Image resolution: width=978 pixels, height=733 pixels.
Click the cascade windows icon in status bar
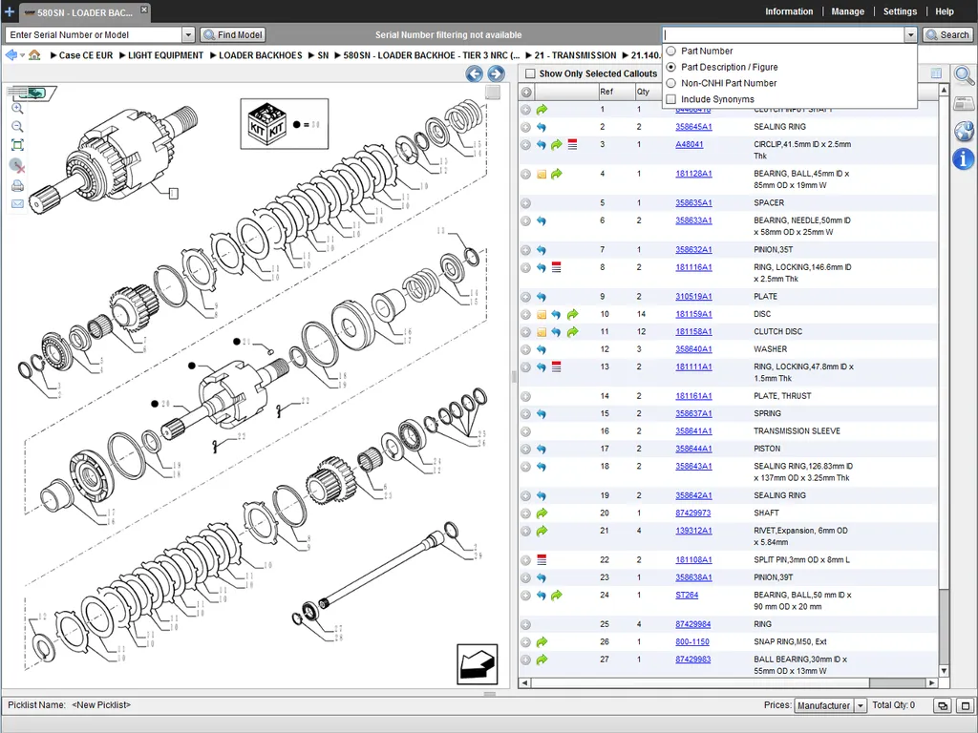pyautogui.click(x=943, y=705)
